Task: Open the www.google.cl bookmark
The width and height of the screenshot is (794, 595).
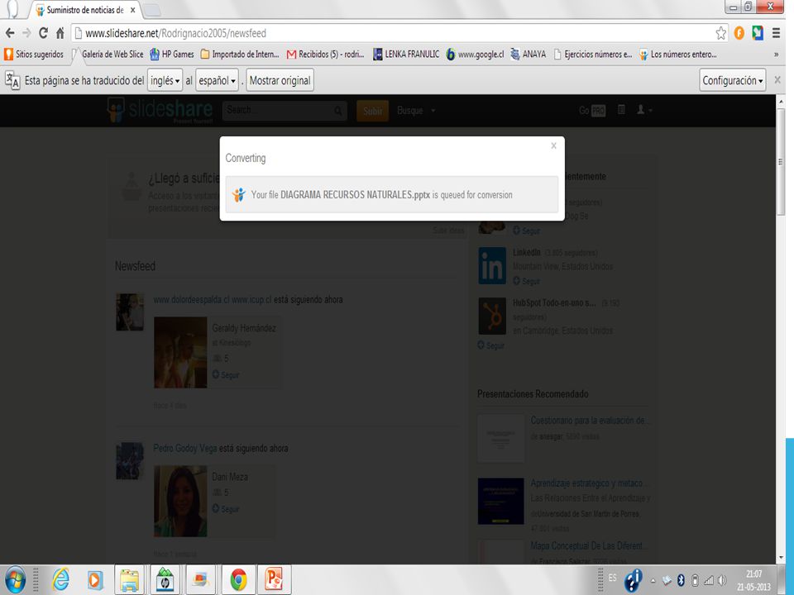Action: 475,55
